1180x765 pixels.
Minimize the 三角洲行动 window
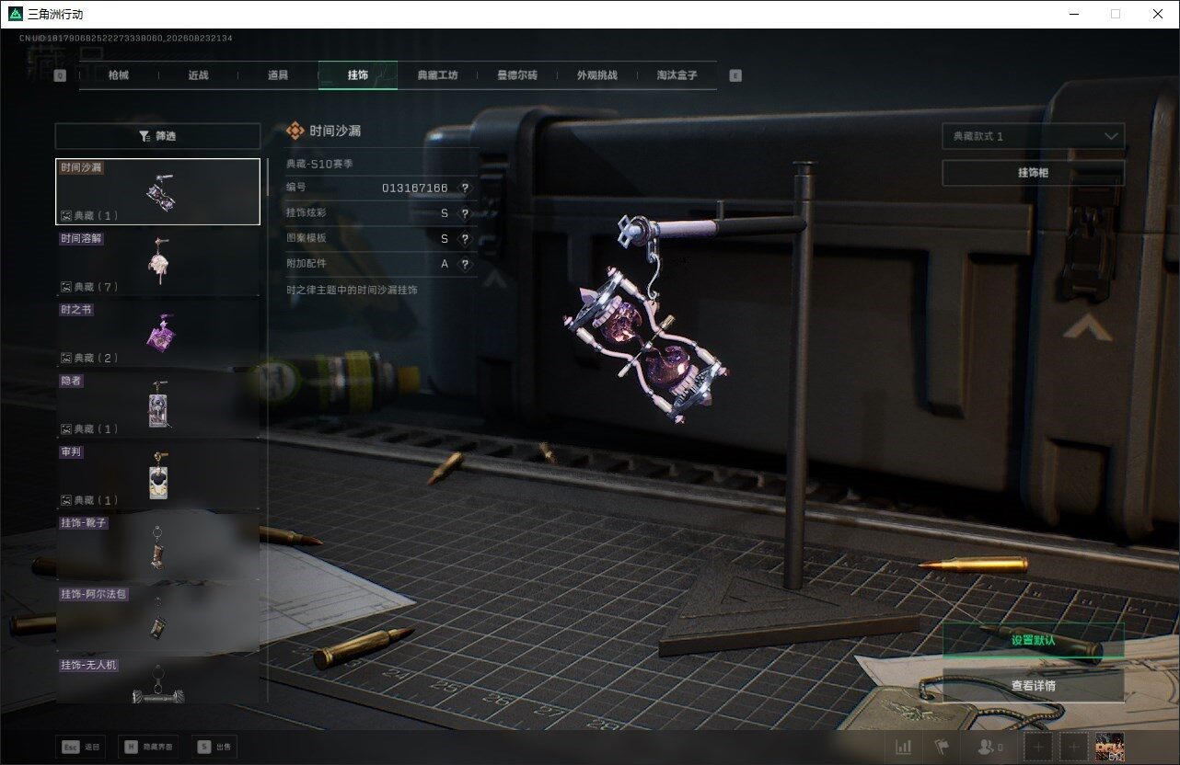(1074, 14)
